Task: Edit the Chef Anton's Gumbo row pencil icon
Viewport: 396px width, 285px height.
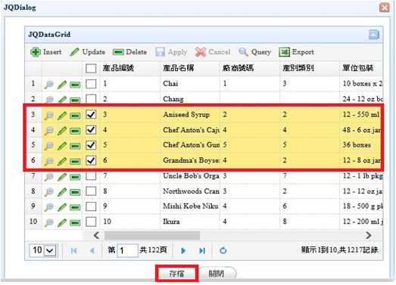Action: pos(62,146)
